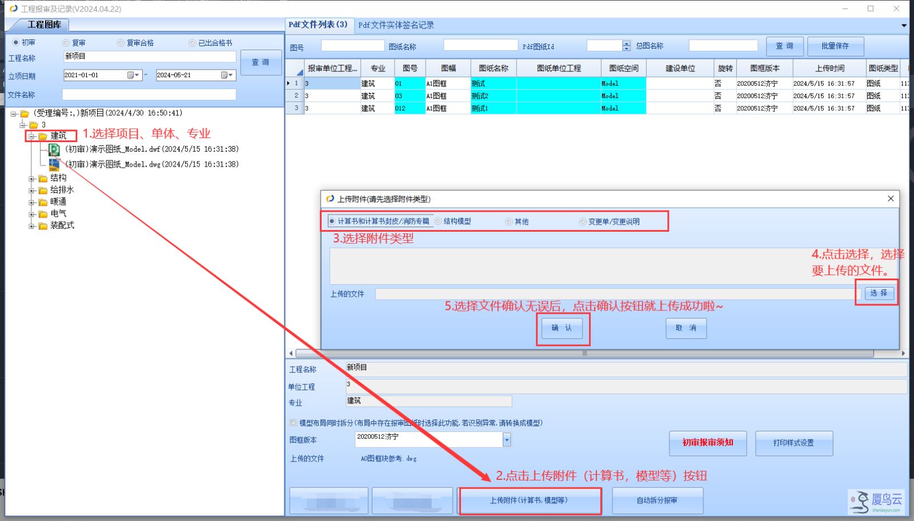
Task: Sort by the 专业 column header
Action: tap(378, 68)
